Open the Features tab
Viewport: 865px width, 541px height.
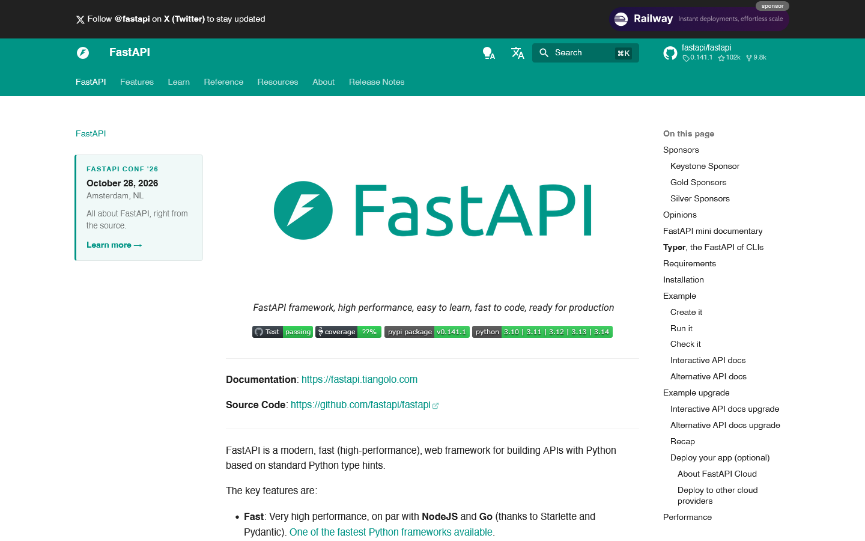(x=137, y=82)
